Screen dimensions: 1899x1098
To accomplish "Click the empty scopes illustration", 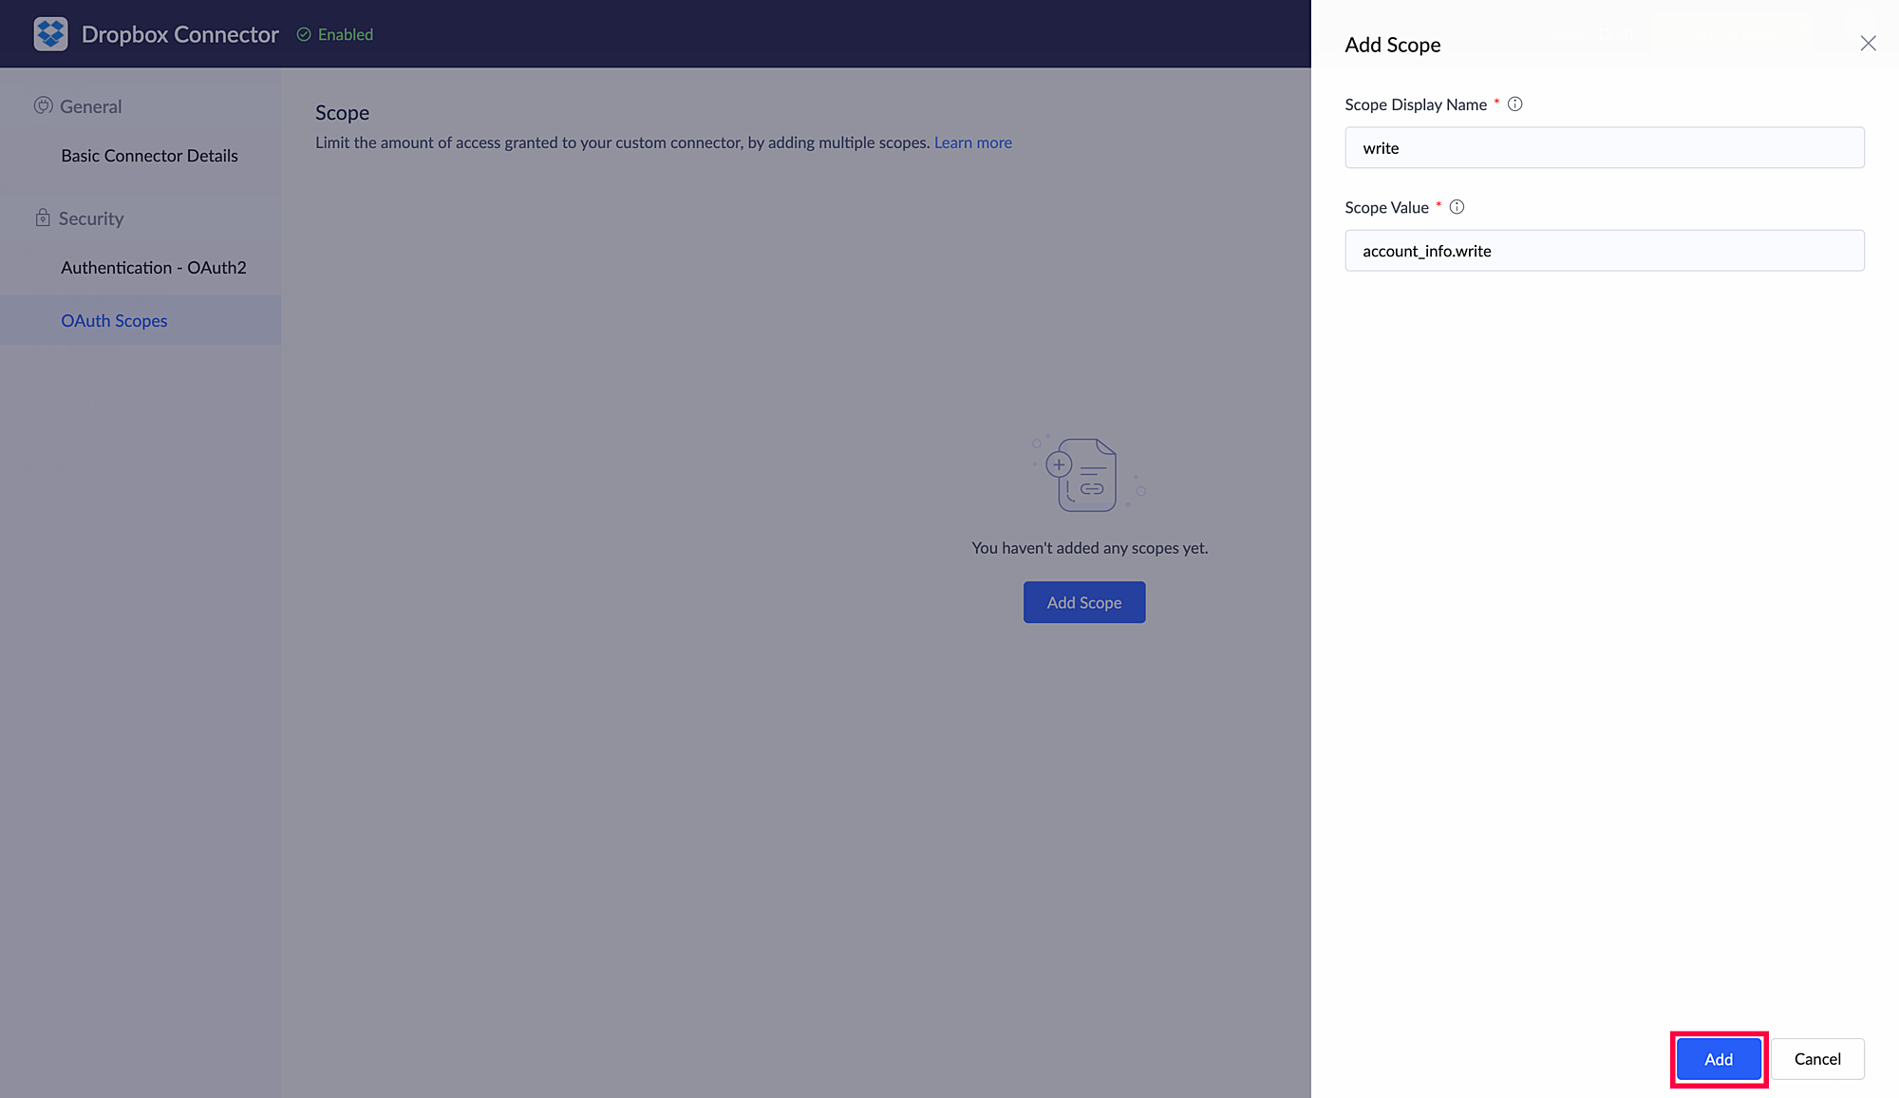I will (x=1088, y=473).
